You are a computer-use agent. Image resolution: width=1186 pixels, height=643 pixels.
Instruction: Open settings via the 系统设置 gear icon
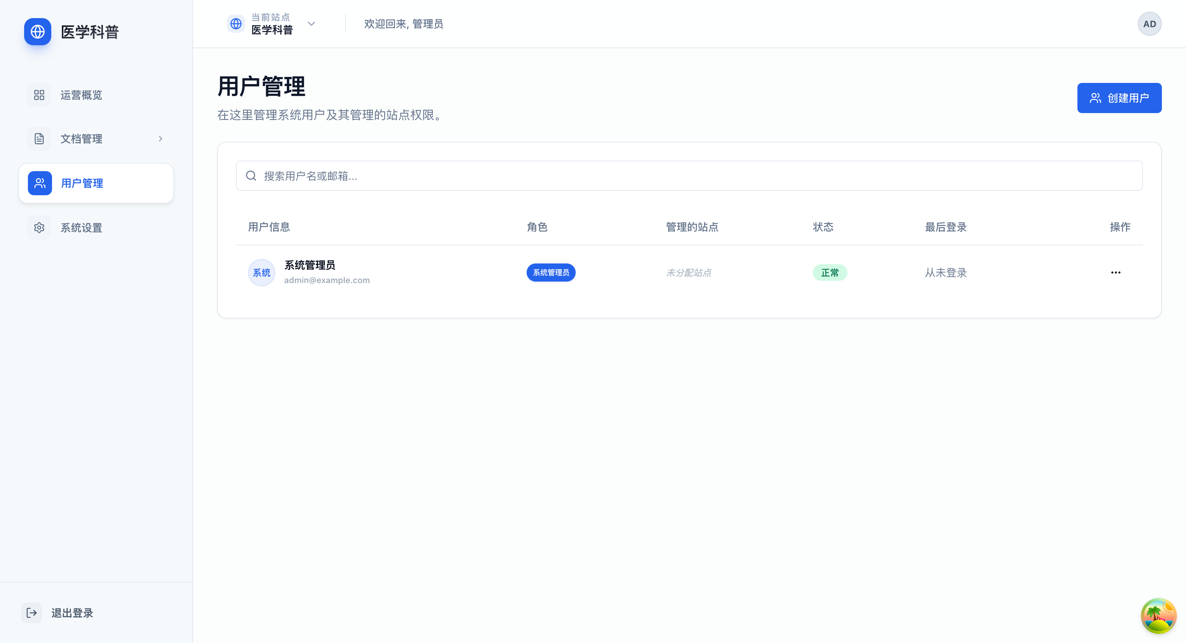pyautogui.click(x=39, y=227)
